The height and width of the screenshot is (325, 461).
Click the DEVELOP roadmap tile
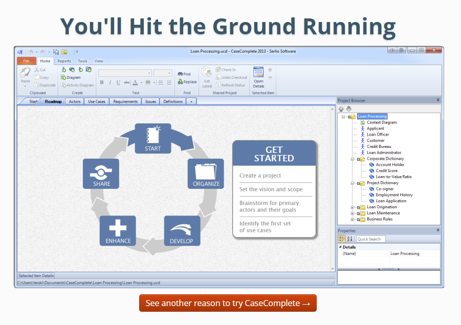[x=182, y=231]
